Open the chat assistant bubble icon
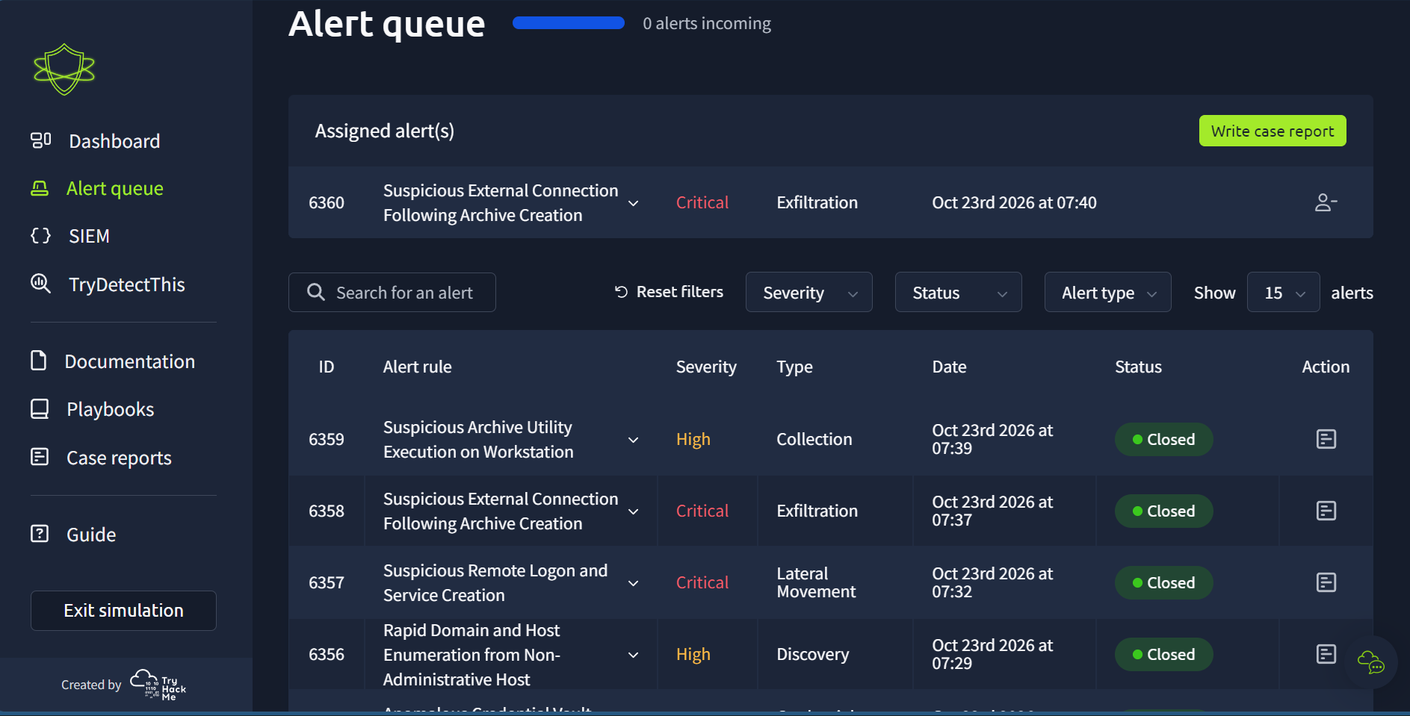This screenshot has width=1410, height=716. pos(1371,661)
